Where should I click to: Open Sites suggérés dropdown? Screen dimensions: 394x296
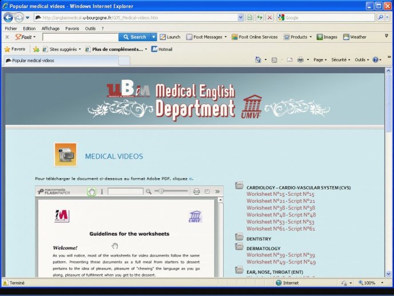click(x=62, y=49)
